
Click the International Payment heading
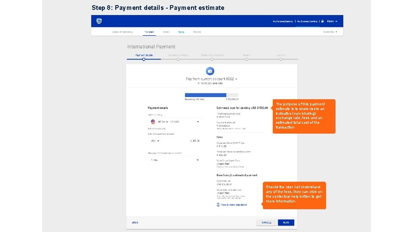click(x=151, y=46)
